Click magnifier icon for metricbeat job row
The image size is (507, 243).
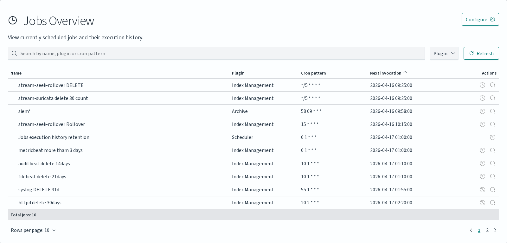(492, 150)
